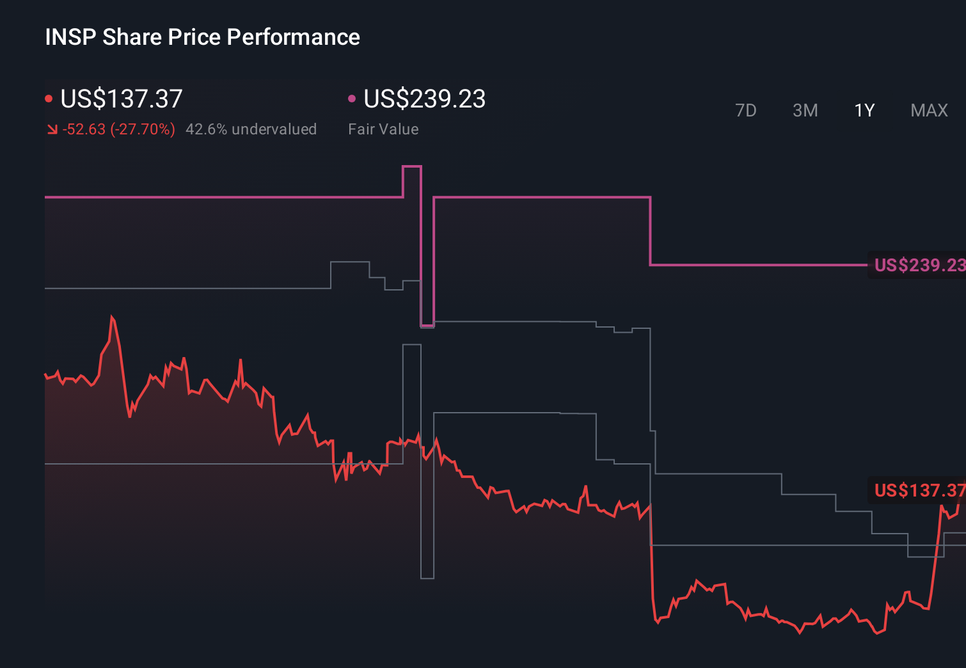This screenshot has width=966, height=668.
Task: Click the US$137.37 current price tag
Action: [x=920, y=491]
